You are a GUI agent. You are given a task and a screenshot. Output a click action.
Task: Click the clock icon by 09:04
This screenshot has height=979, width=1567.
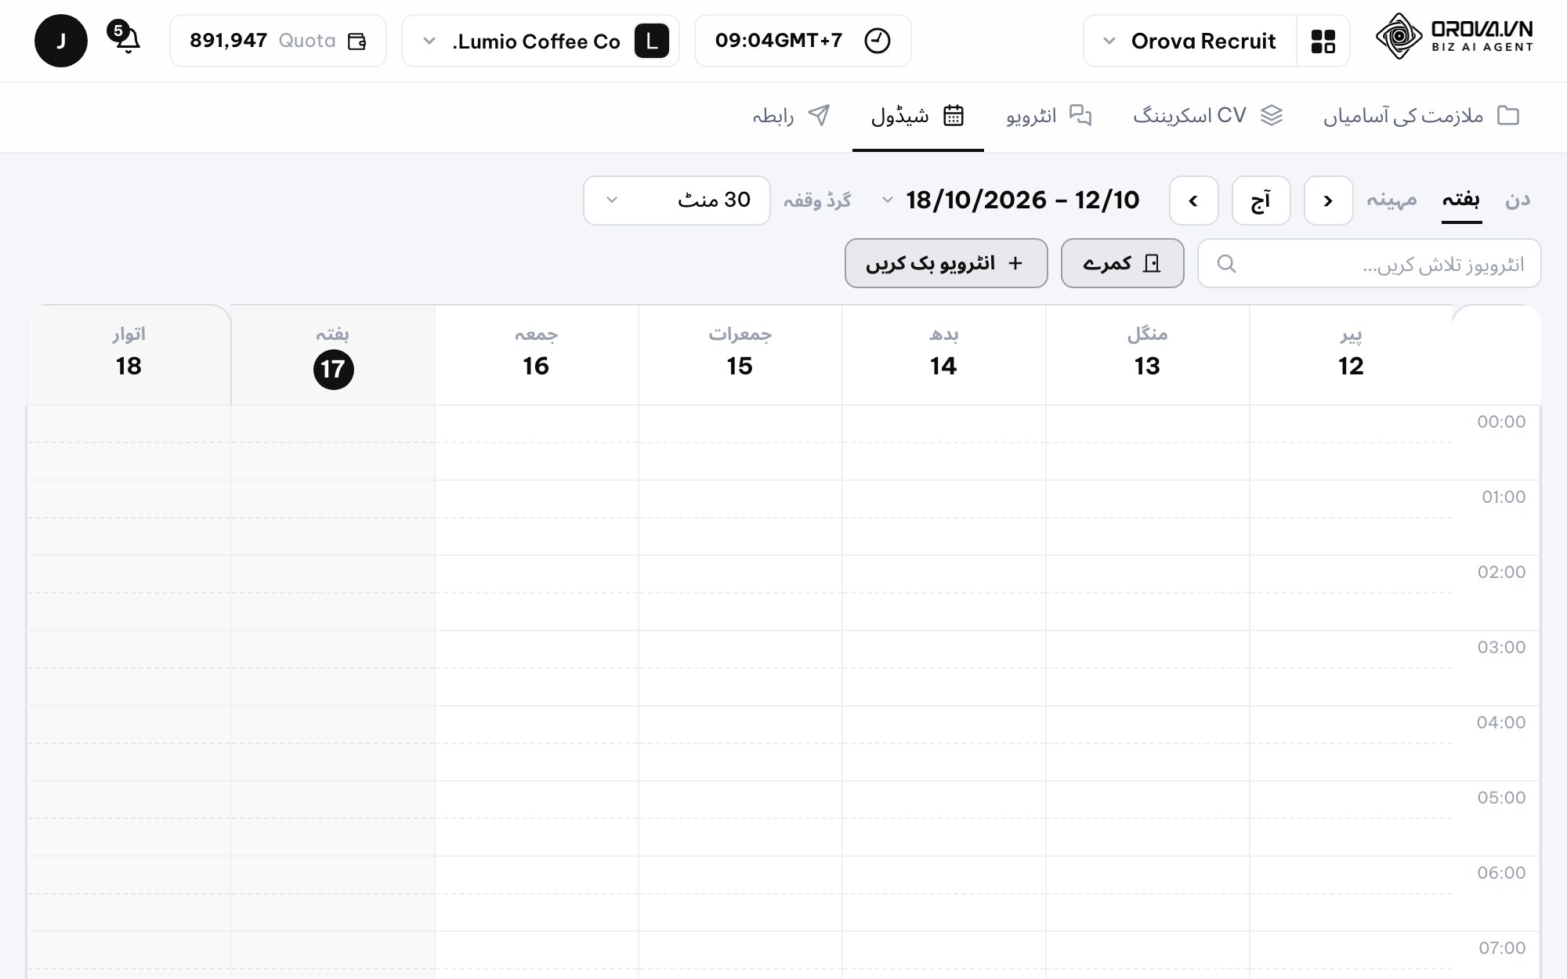pyautogui.click(x=877, y=41)
